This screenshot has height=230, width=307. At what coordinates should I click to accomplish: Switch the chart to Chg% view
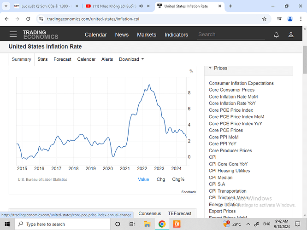click(x=178, y=179)
